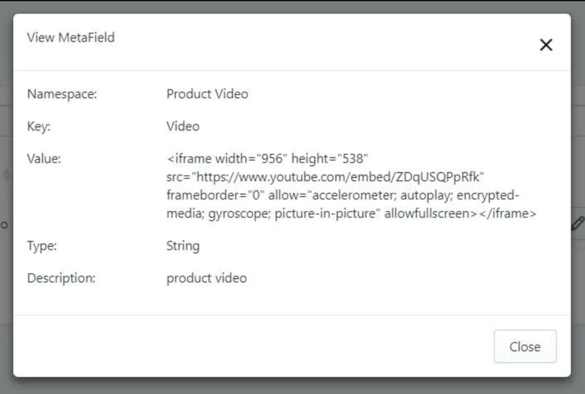Click the faded sort arrow icon at left edge
Screen dimensions: 585x394
pos(6,175)
